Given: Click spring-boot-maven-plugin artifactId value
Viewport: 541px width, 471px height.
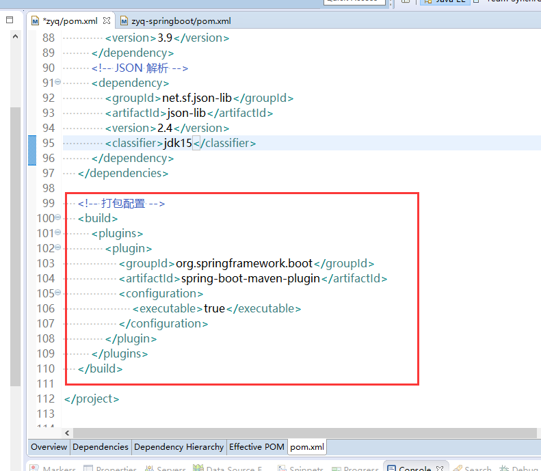Looking at the screenshot, I should click(x=250, y=279).
